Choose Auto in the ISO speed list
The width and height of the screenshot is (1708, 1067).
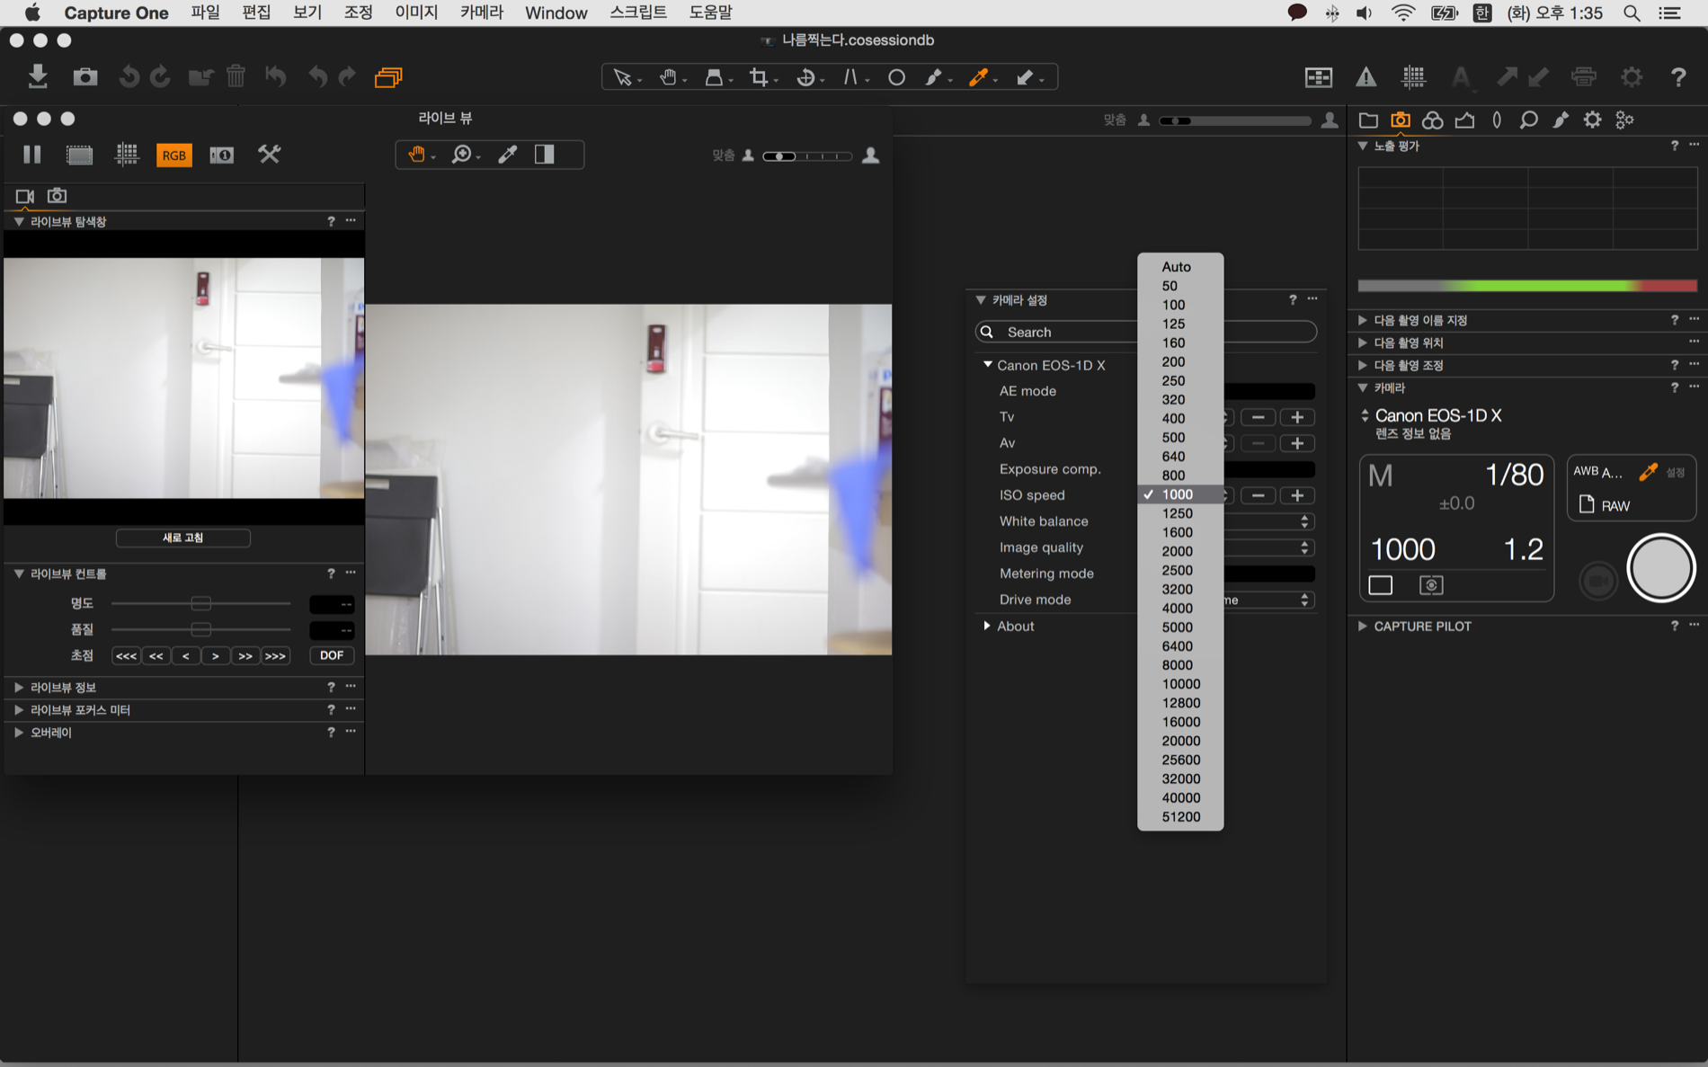(1176, 267)
